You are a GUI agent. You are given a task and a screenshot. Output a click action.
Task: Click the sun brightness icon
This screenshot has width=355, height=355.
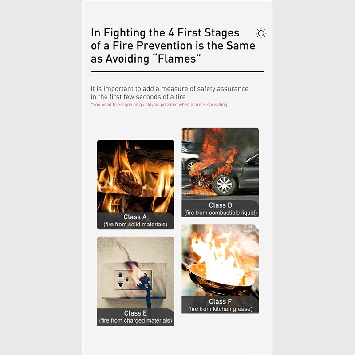[x=261, y=33]
